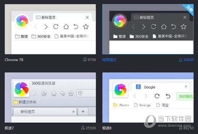Screen dimensions: 198x134
Task: Click the blue Google tab icon
Action: [x=138, y=87]
